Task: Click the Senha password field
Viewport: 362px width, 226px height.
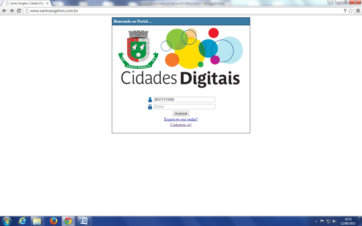Action: click(x=185, y=107)
